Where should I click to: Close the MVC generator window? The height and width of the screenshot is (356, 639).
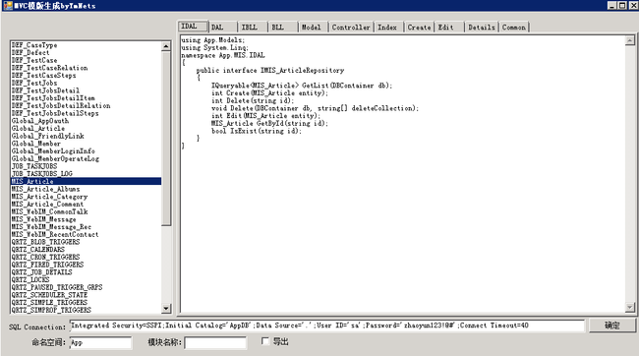click(633, 5)
